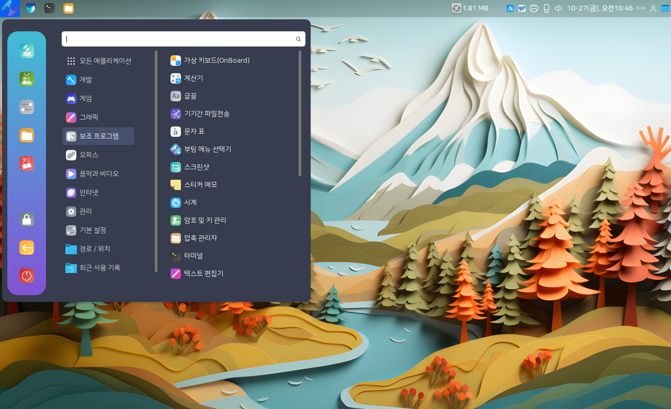Show 모든 애플리케이션 list

(x=105, y=61)
